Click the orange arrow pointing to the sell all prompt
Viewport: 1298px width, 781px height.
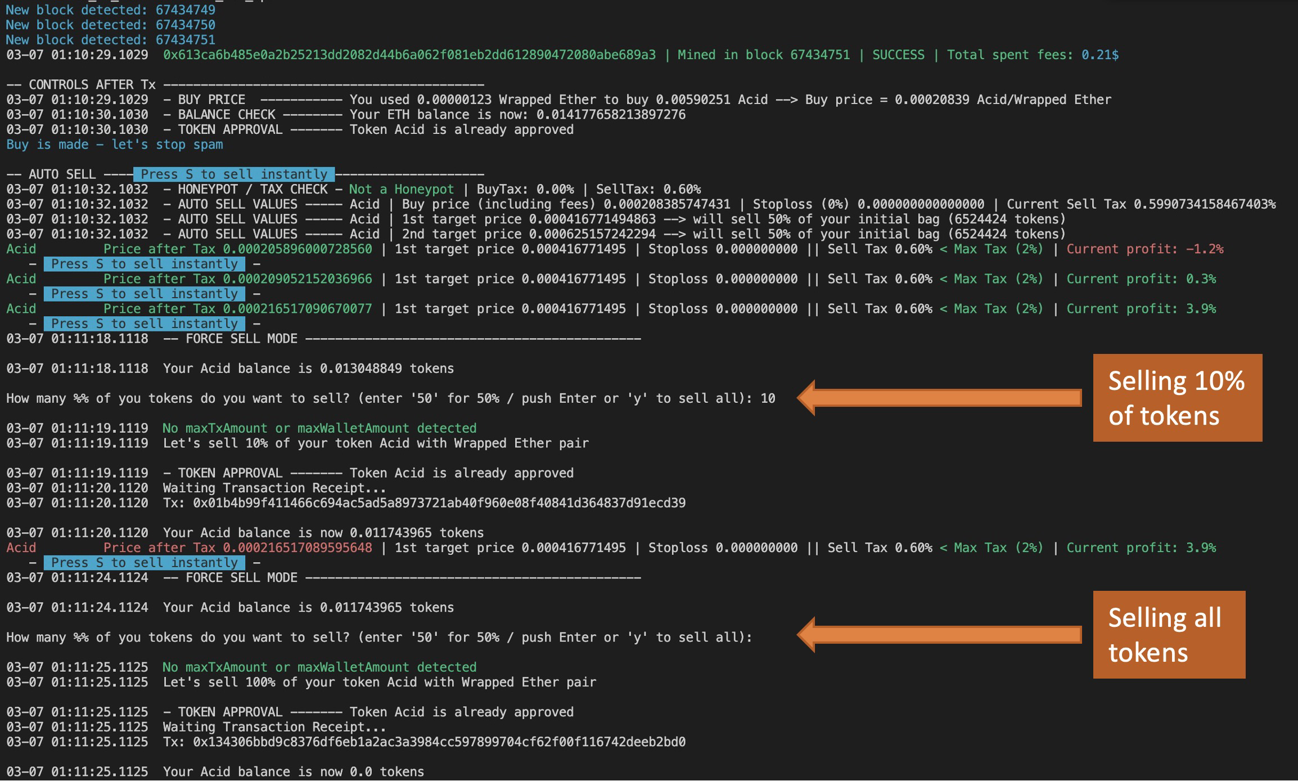pyautogui.click(x=939, y=637)
